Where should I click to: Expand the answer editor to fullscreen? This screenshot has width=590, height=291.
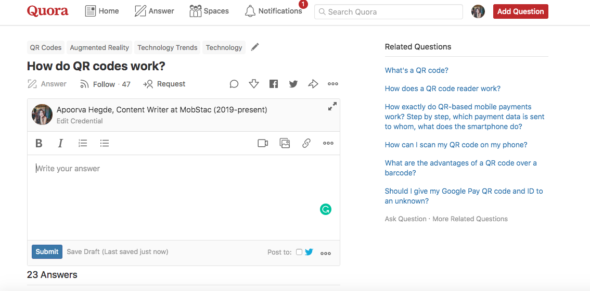[x=332, y=107]
